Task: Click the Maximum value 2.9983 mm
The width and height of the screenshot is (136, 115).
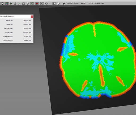Action: tap(28, 21)
